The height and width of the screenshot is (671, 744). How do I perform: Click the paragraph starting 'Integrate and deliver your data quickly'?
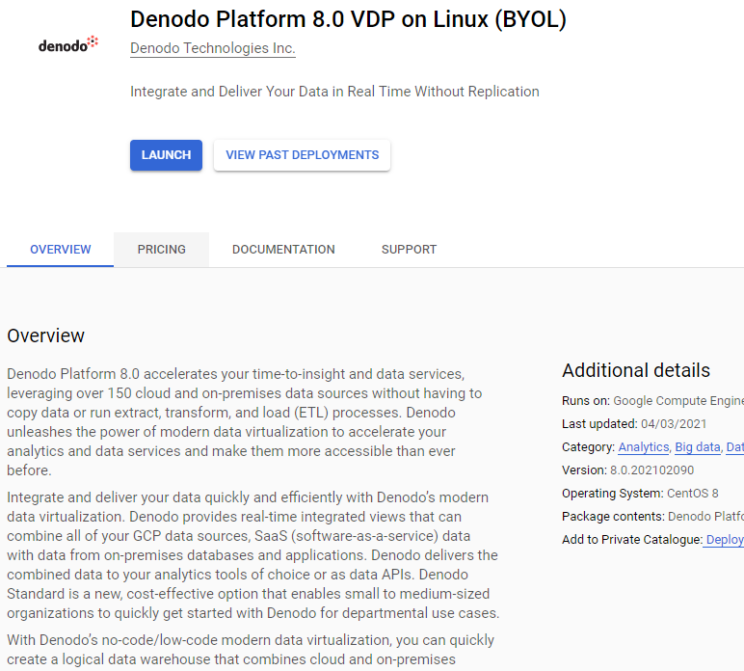pos(252,555)
